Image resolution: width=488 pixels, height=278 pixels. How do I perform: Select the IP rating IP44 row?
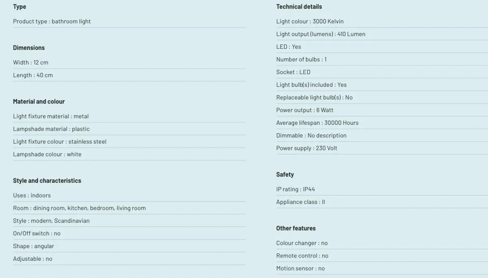382,189
